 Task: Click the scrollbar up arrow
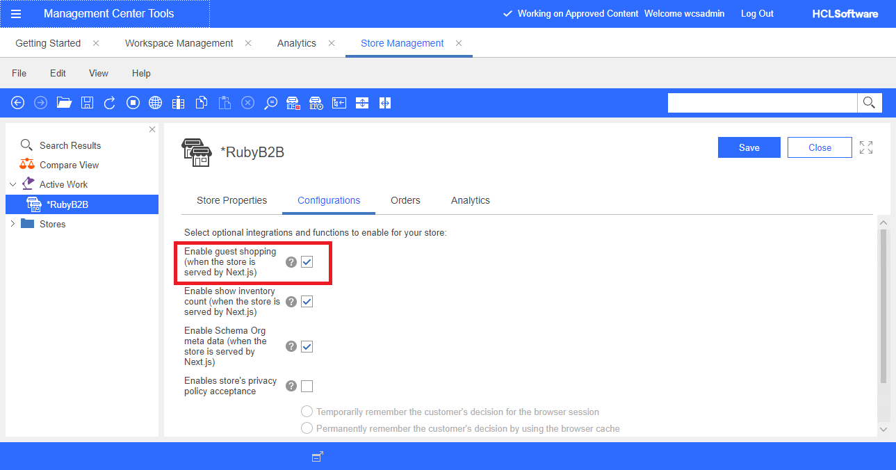click(884, 222)
